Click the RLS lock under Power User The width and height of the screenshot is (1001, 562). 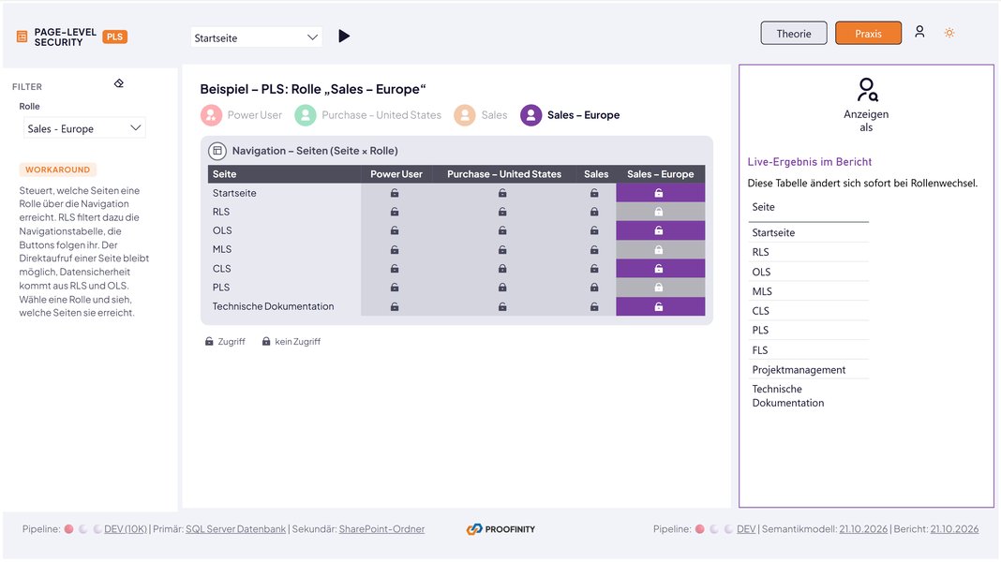395,212
